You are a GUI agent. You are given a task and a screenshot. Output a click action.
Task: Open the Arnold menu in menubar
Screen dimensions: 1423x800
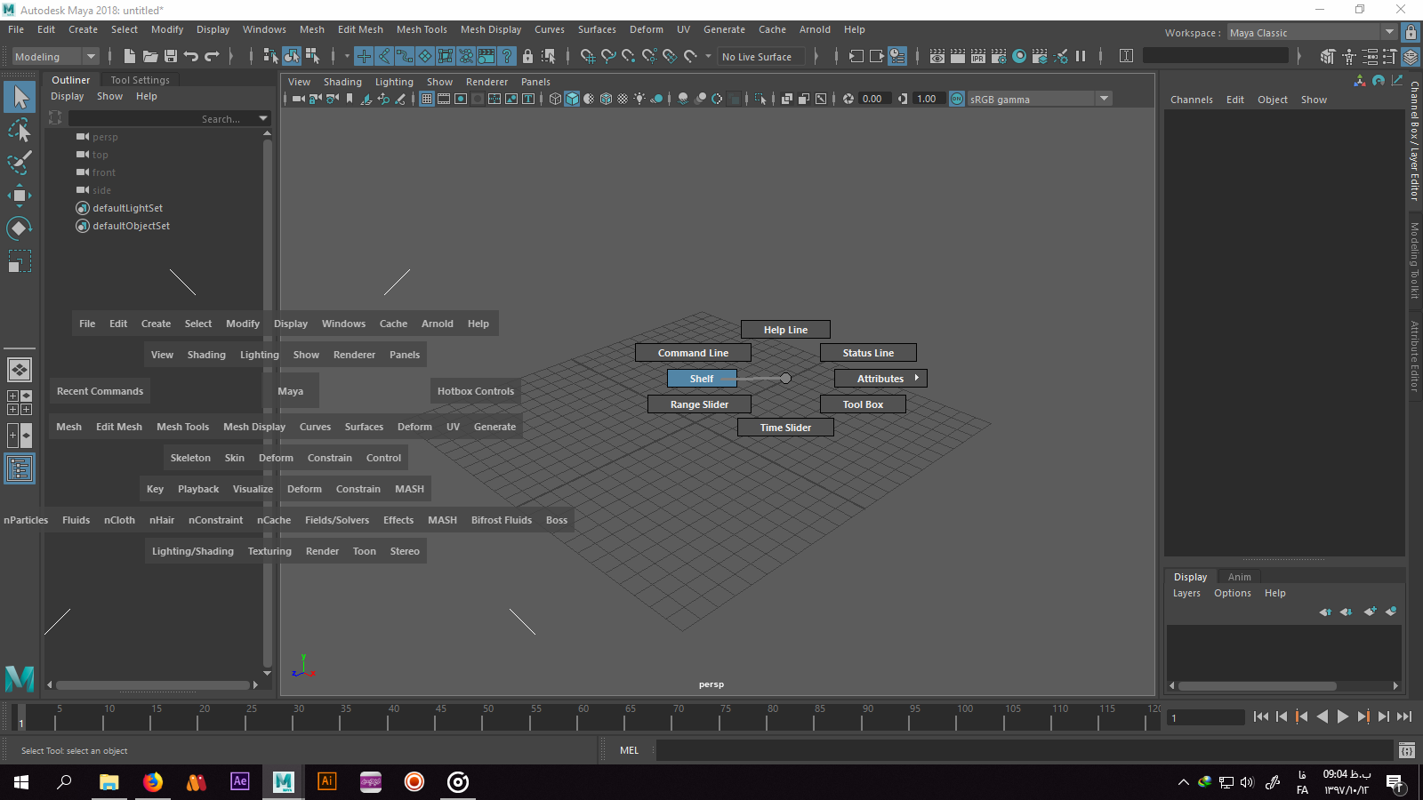pos(815,29)
